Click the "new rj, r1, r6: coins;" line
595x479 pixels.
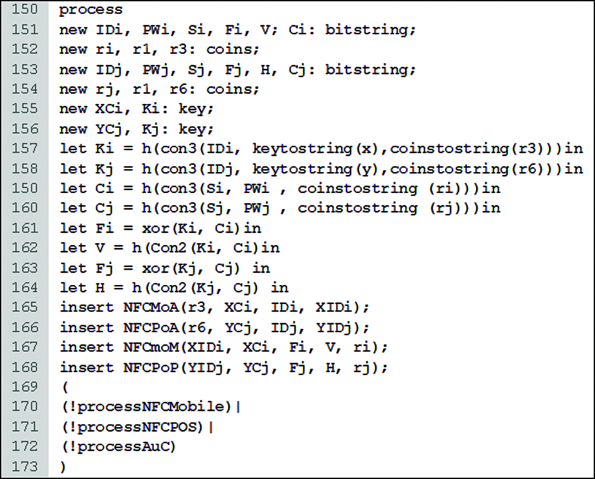[x=159, y=89]
